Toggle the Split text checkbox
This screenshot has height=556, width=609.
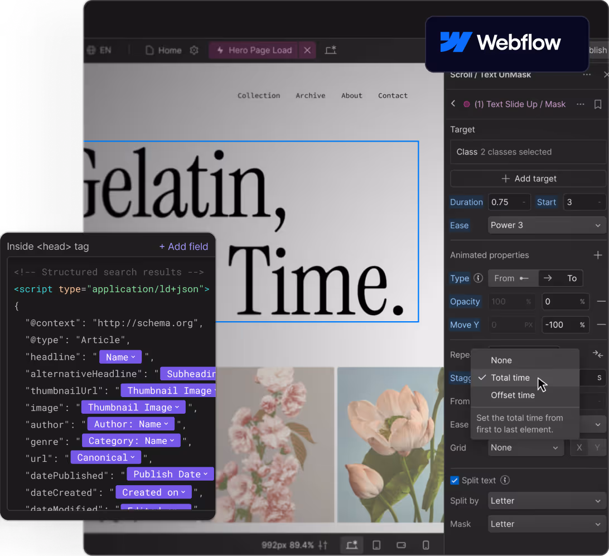(454, 480)
